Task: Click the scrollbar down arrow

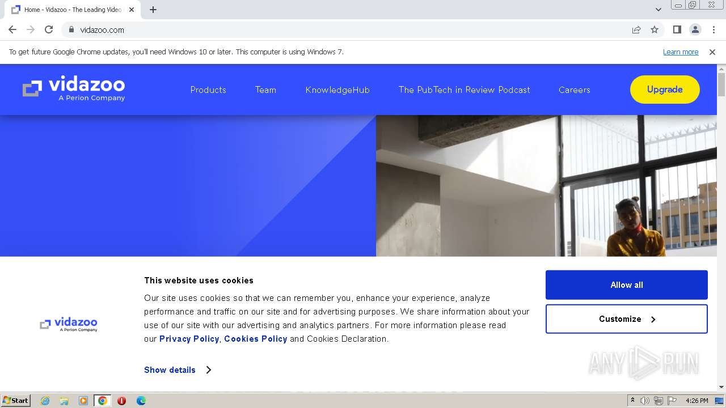Action: (x=721, y=387)
